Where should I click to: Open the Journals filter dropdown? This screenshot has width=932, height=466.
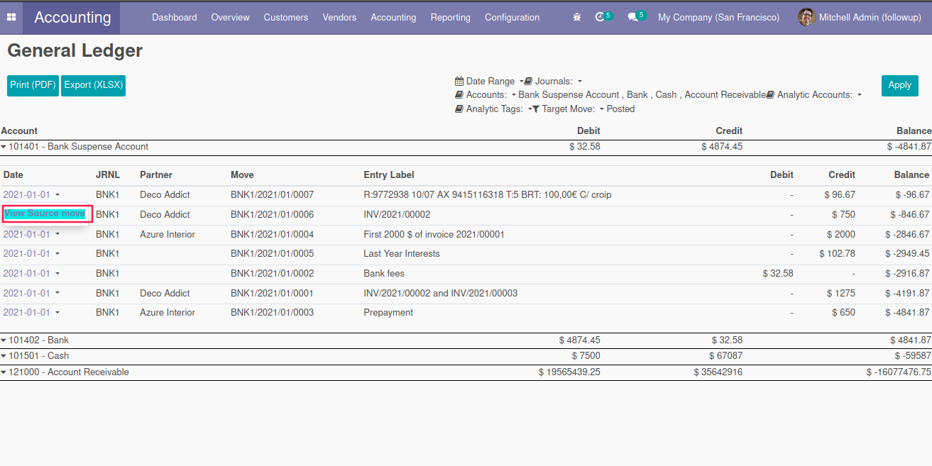coord(579,82)
